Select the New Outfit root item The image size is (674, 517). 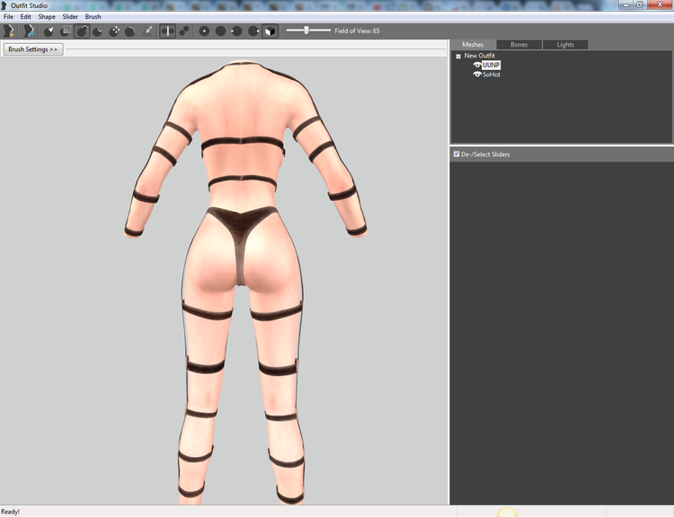tap(479, 56)
